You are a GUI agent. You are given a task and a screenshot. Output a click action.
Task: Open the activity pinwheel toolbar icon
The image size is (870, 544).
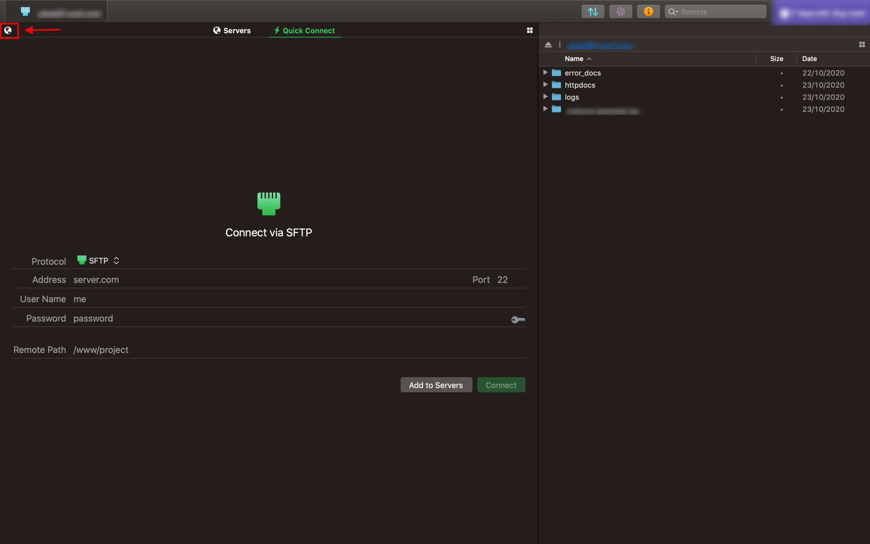[620, 12]
